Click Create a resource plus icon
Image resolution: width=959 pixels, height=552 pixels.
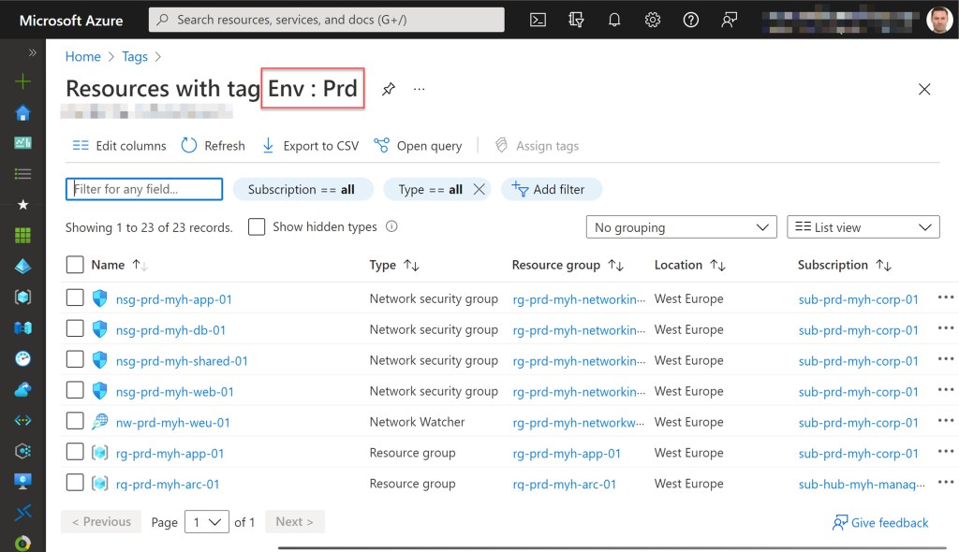click(22, 81)
